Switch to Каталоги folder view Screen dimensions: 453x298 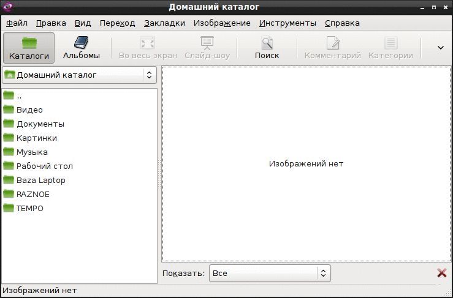pyautogui.click(x=29, y=48)
